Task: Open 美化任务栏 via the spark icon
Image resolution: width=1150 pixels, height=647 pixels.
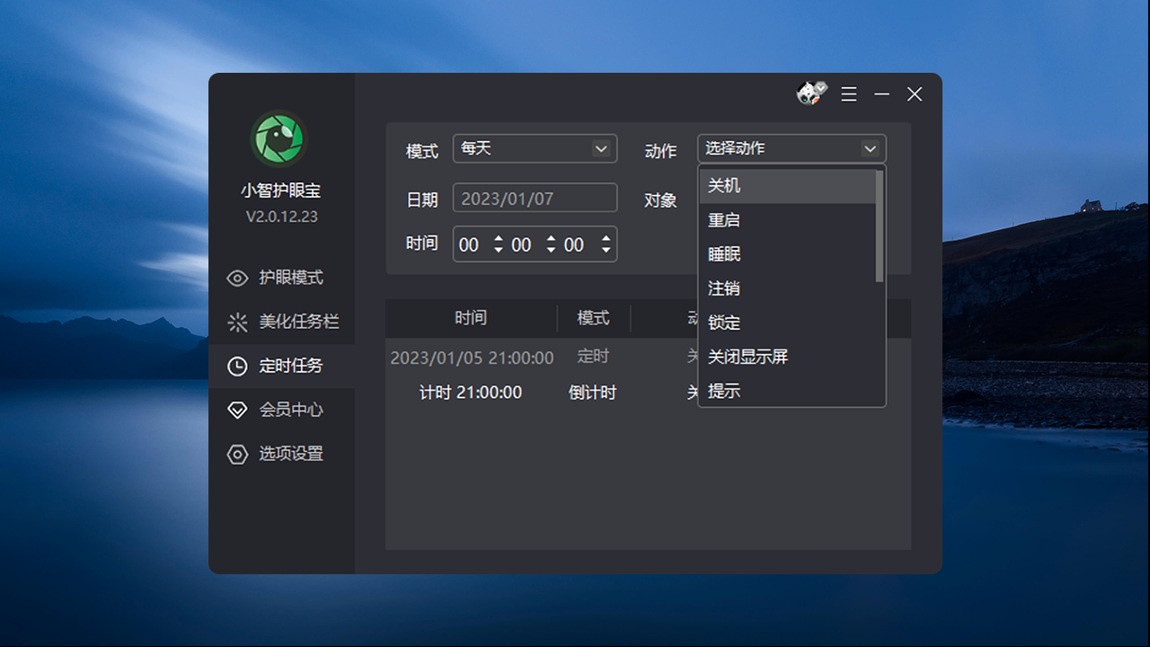Action: coord(237,322)
